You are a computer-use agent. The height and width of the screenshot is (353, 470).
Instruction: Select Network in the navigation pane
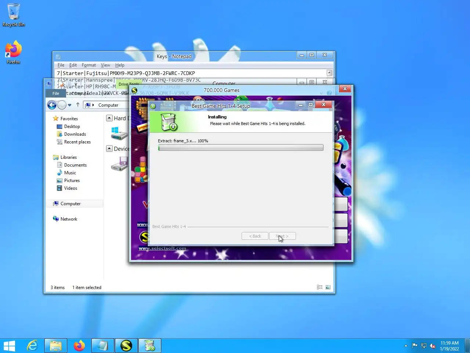click(x=69, y=219)
